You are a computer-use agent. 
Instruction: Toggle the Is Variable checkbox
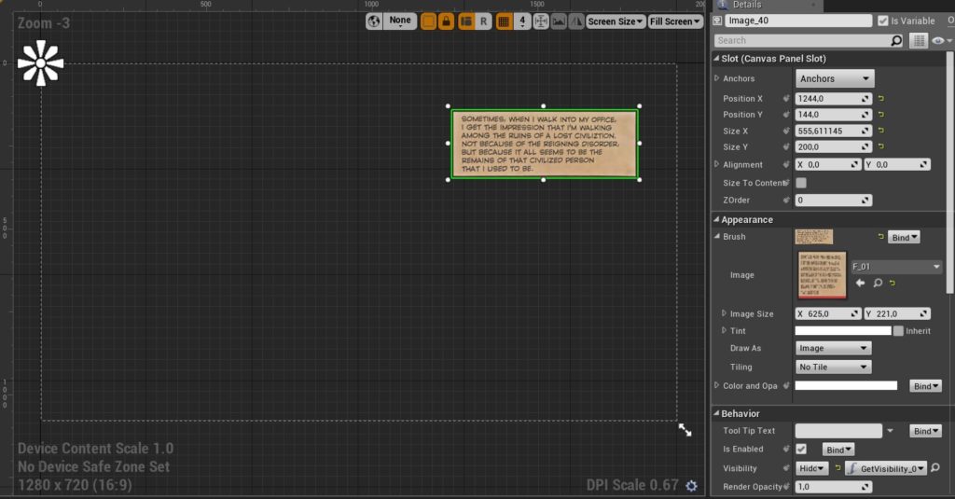pyautogui.click(x=882, y=21)
